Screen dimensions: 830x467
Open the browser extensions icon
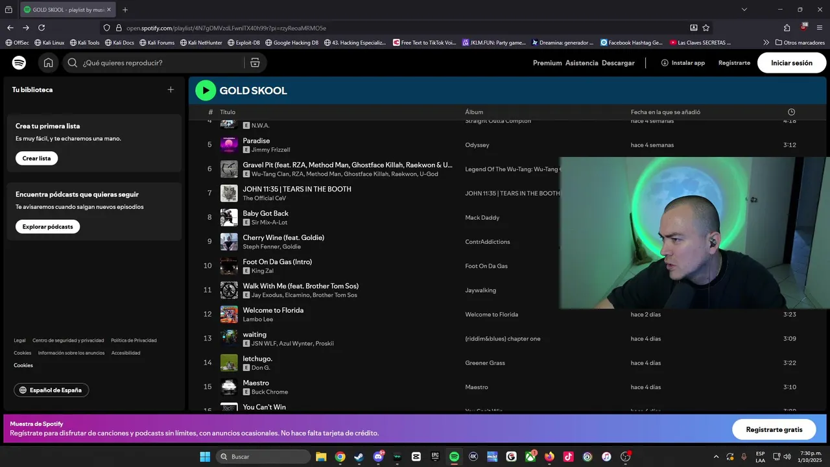pos(787,28)
